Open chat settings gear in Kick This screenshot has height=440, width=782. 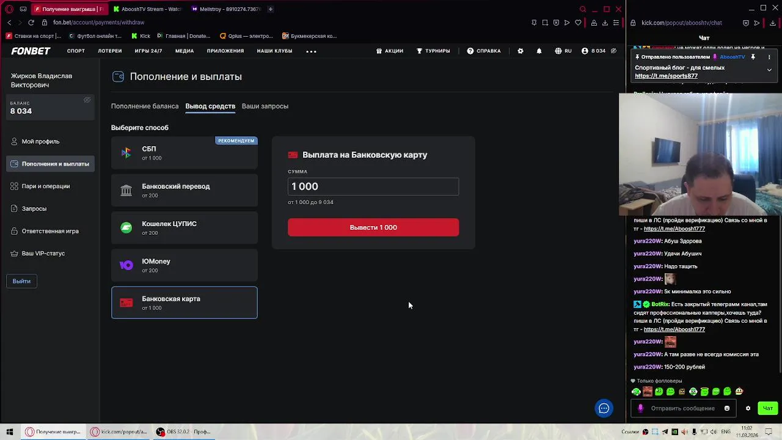[x=748, y=408]
